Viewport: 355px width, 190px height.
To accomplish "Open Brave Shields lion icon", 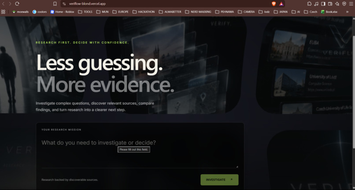I will 274,4.
